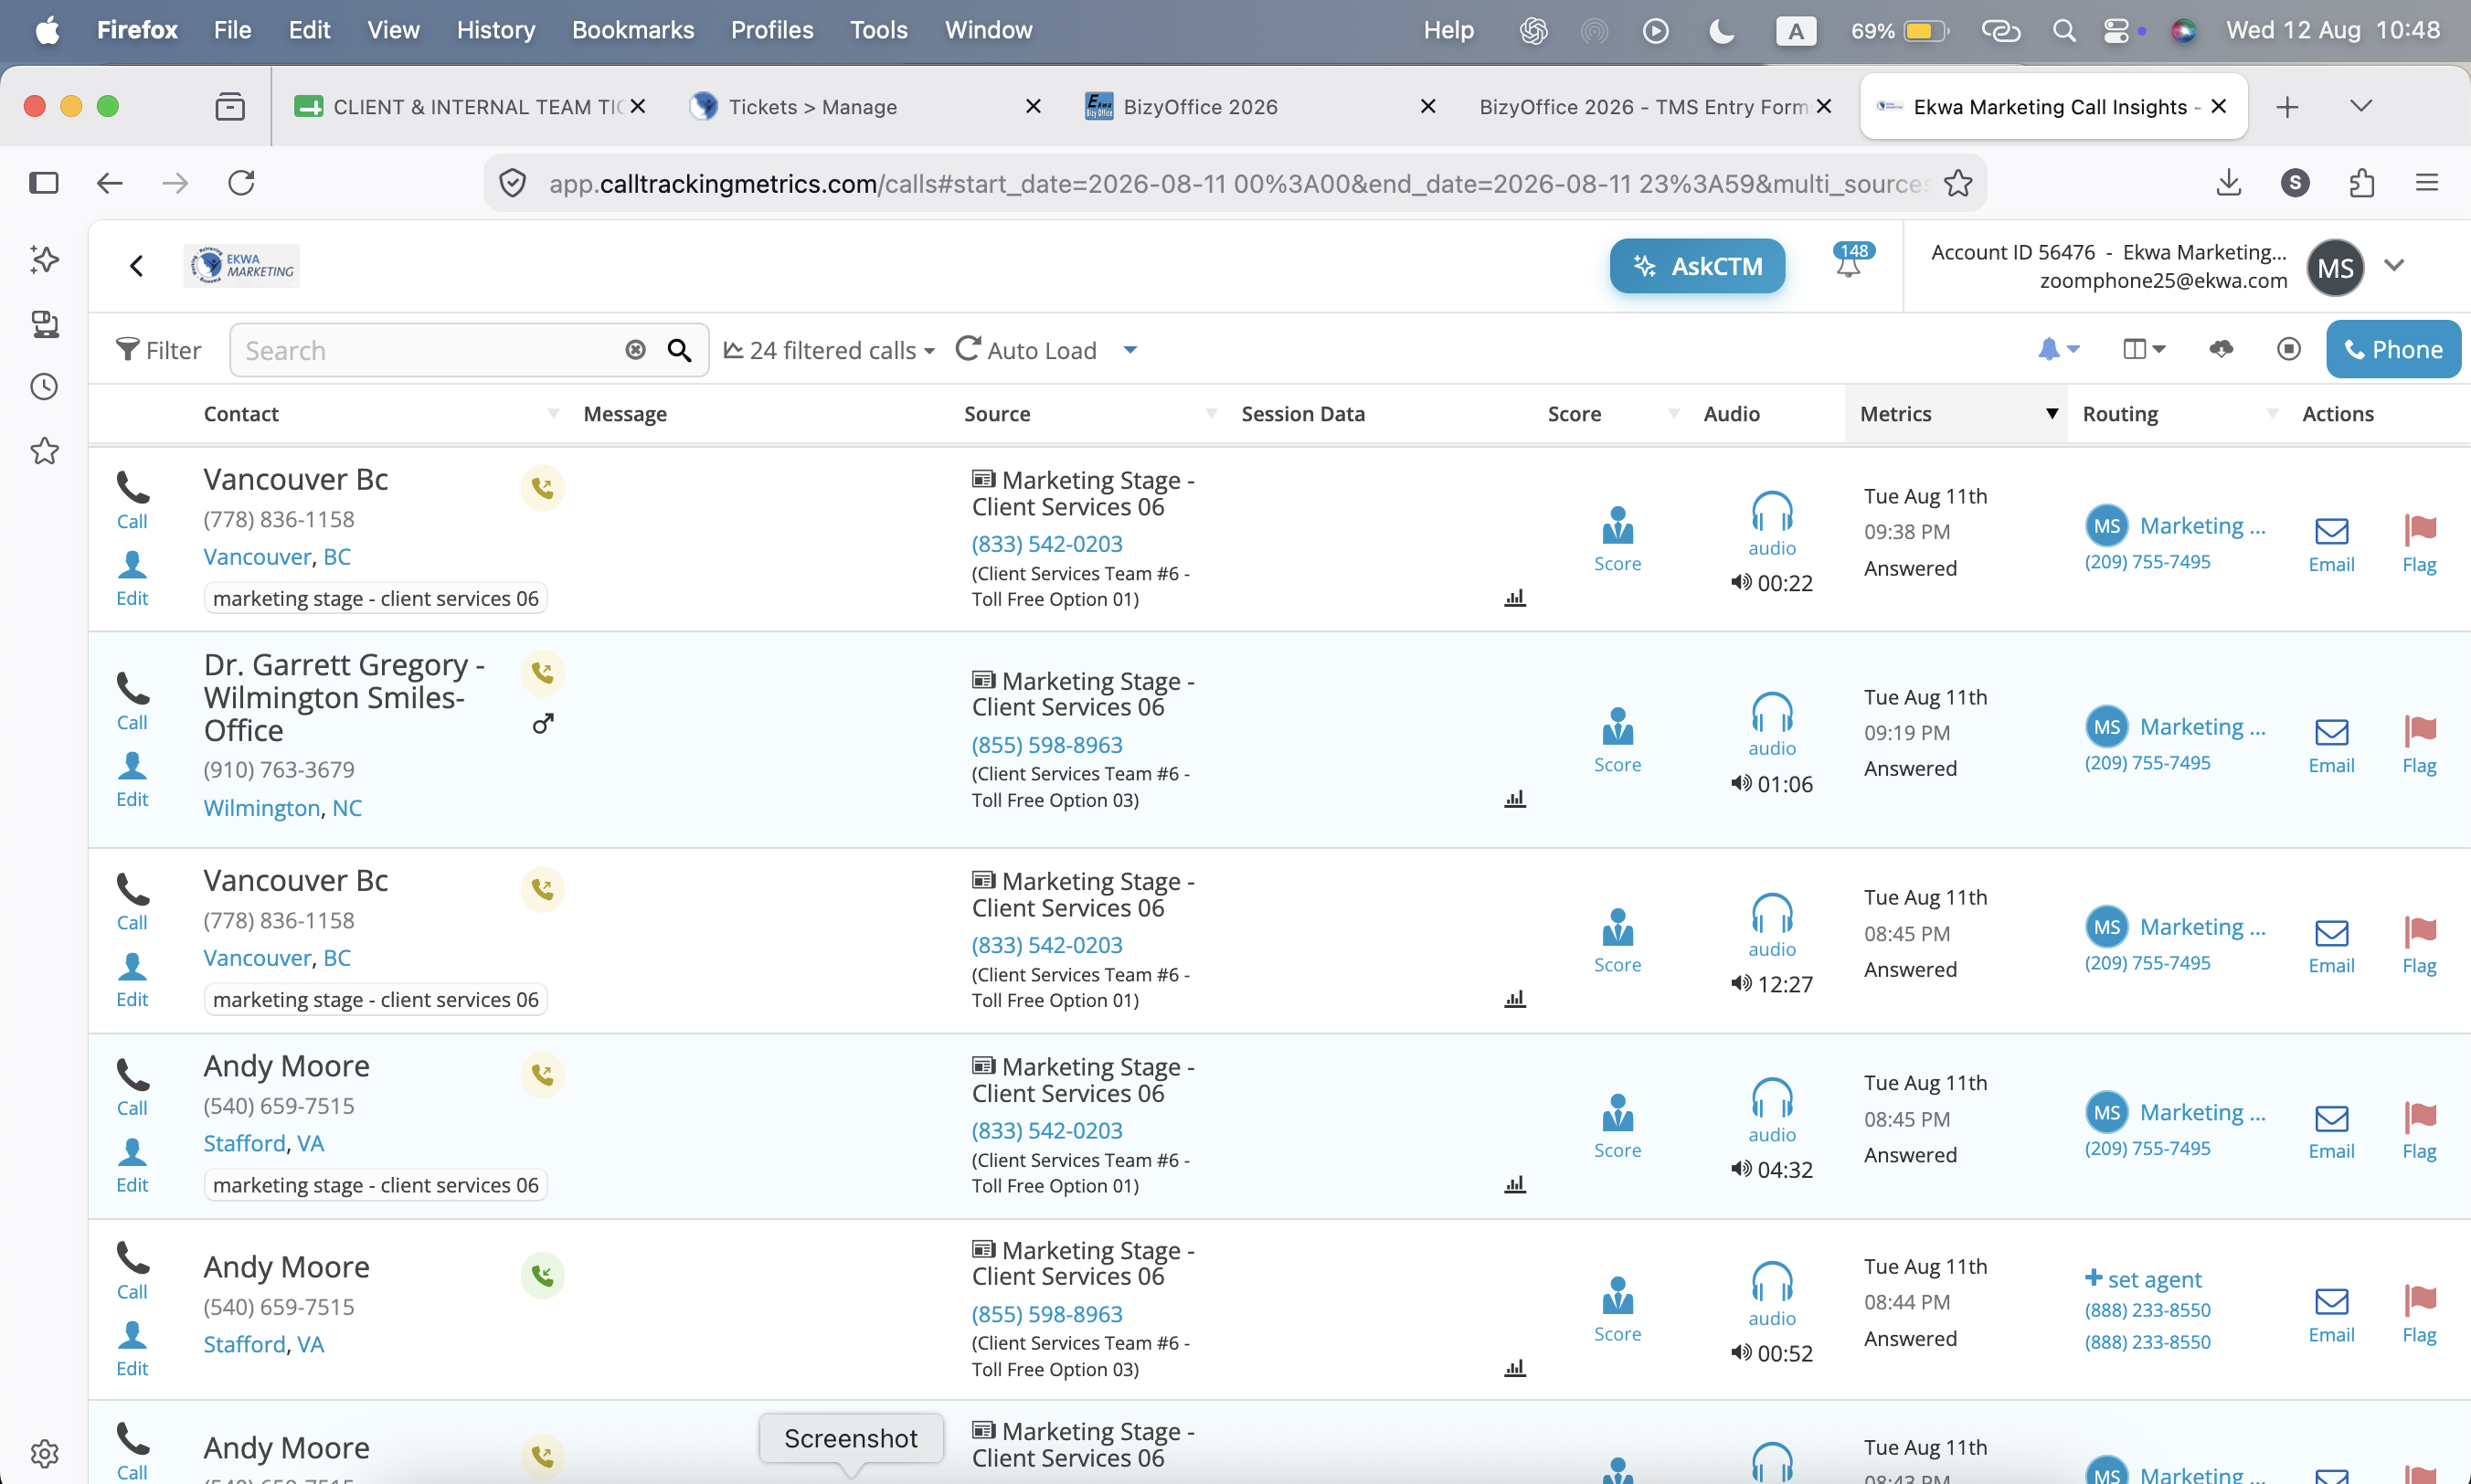Screen dimensions: 2471x1484
Task: Open the Source column filter arrow
Action: click(1211, 414)
